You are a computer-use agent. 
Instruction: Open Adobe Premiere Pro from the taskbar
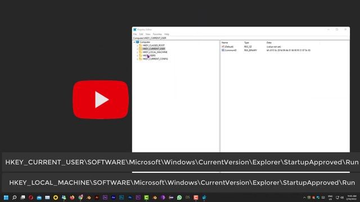point(138,198)
